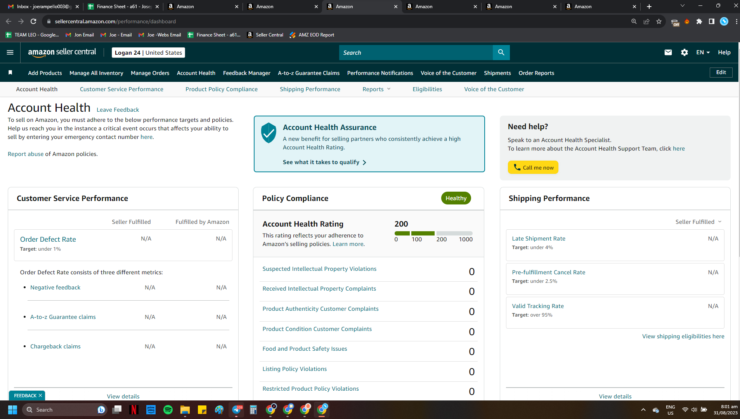Click the Windows taskbar search box
The height and width of the screenshot is (419, 740).
[x=64, y=410]
